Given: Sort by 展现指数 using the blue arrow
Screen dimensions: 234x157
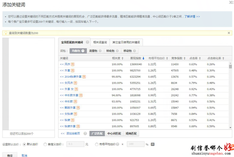Looking at the screenshot, I should [144, 58].
